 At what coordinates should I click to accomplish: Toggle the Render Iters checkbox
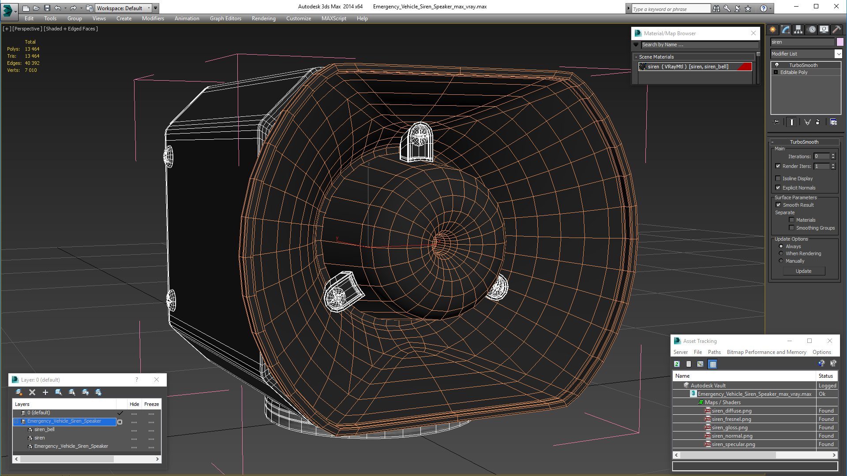778,166
